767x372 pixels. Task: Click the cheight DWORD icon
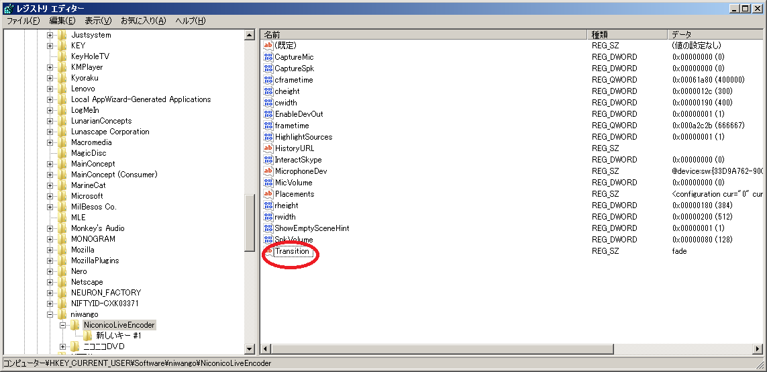(268, 91)
